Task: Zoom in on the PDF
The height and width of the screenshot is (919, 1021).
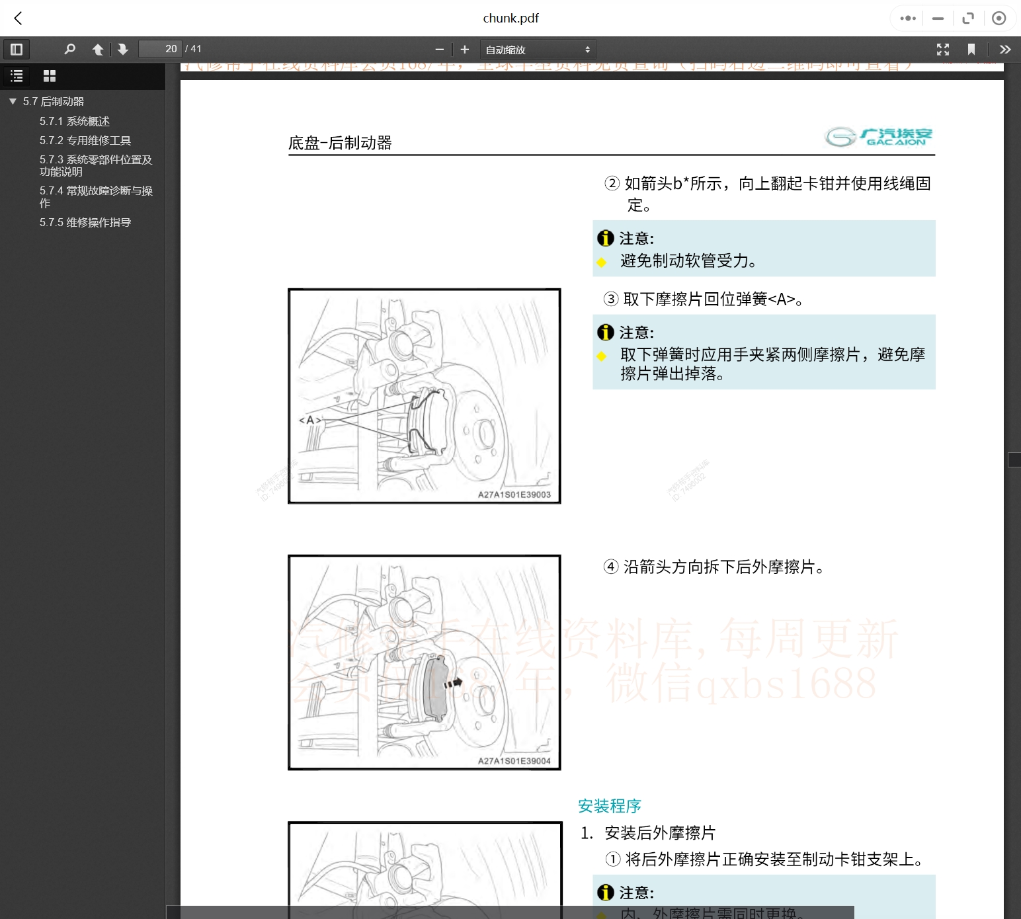Action: (x=464, y=49)
